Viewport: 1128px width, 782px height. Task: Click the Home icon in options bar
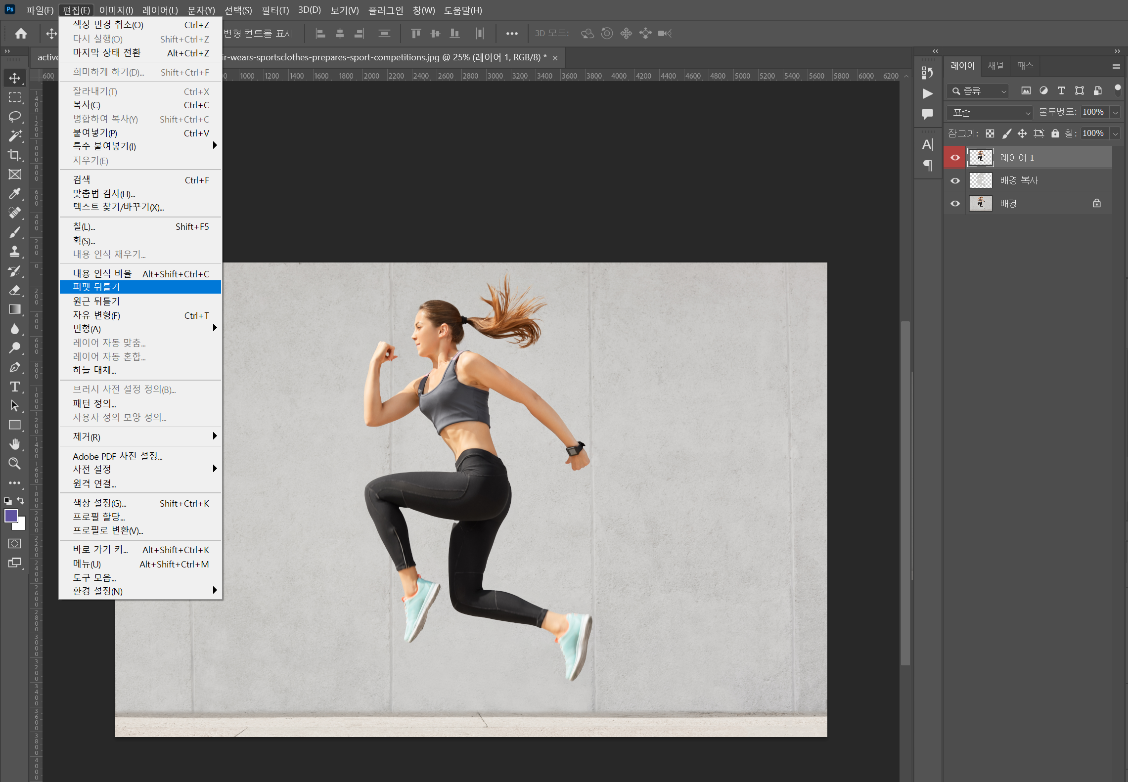(21, 34)
